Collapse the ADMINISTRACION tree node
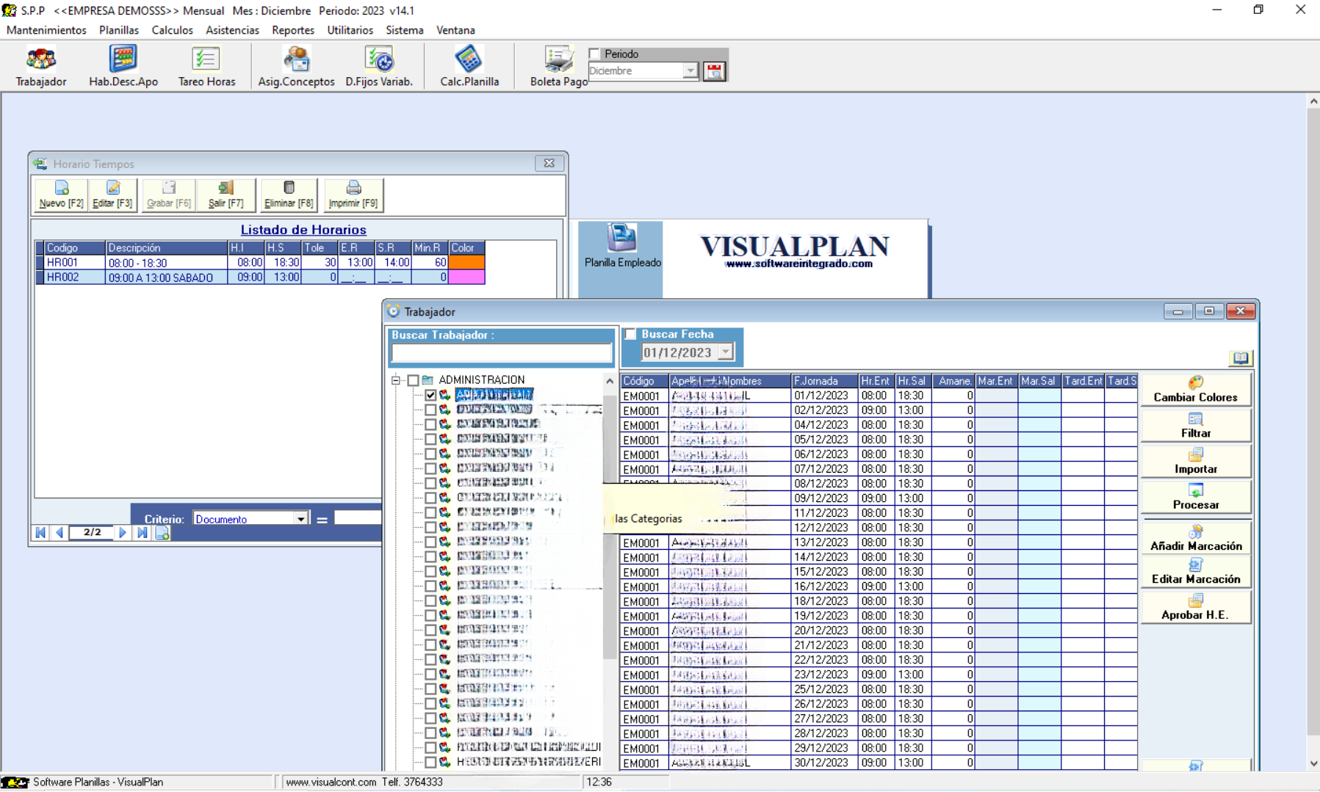Viewport: 1320px width, 792px height. click(396, 380)
